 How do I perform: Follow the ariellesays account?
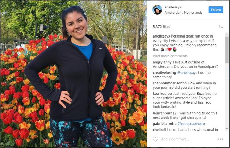tap(216, 10)
